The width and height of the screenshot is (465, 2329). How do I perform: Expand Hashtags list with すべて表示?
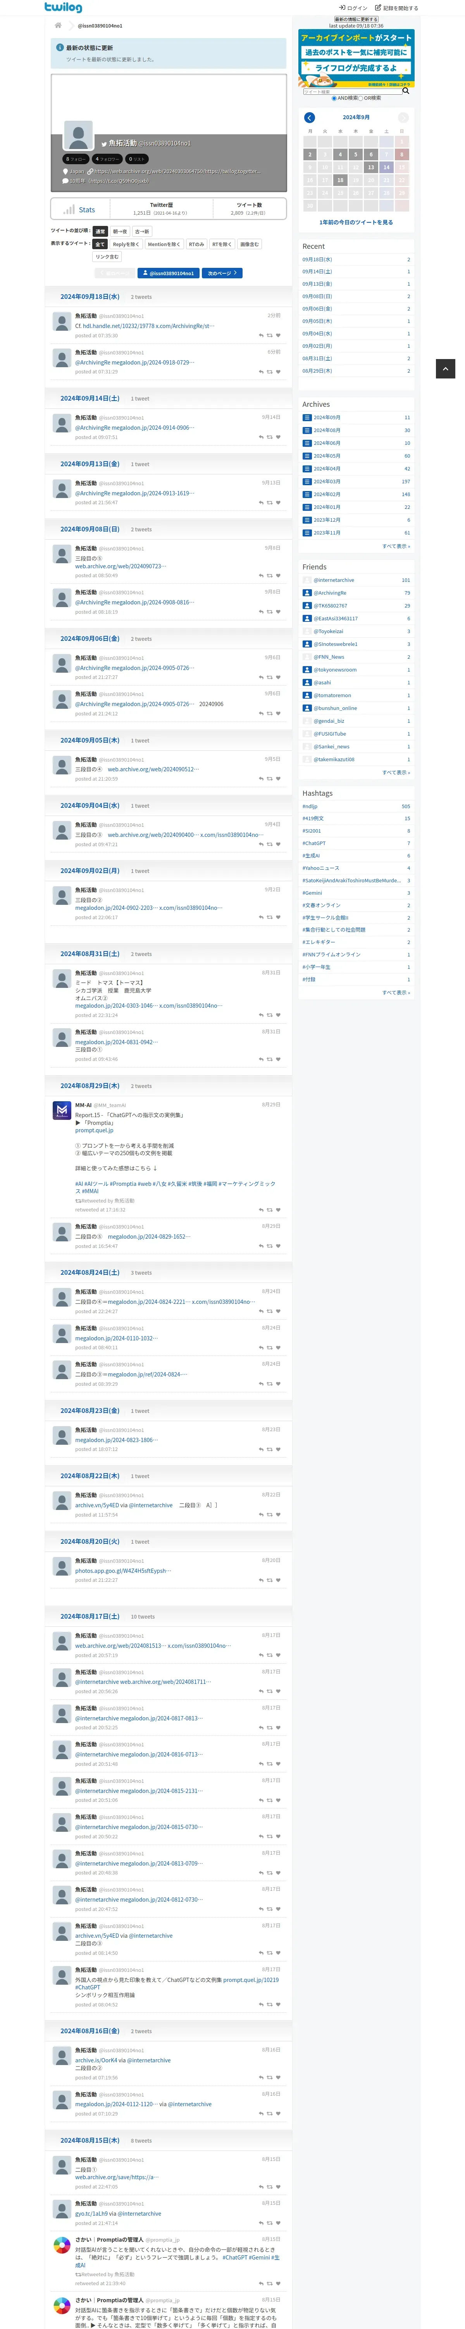[396, 993]
